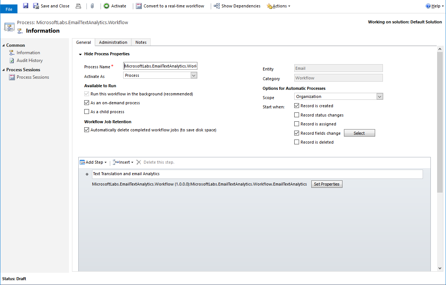Click the paperclip attach icon
446x285 pixels.
[x=92, y=6]
